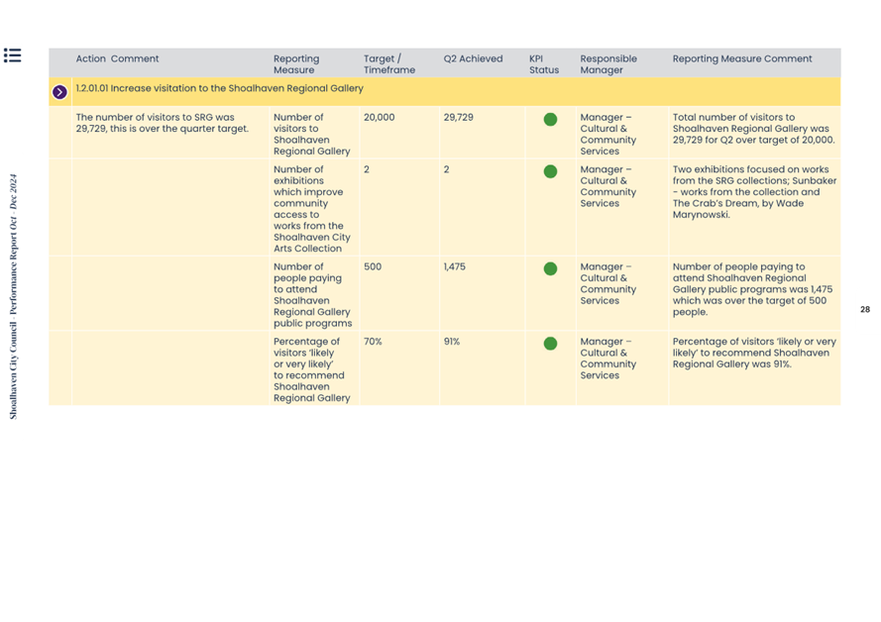
Task: Click green KPI dot for 'likely to recommend' row
Action: (x=550, y=344)
